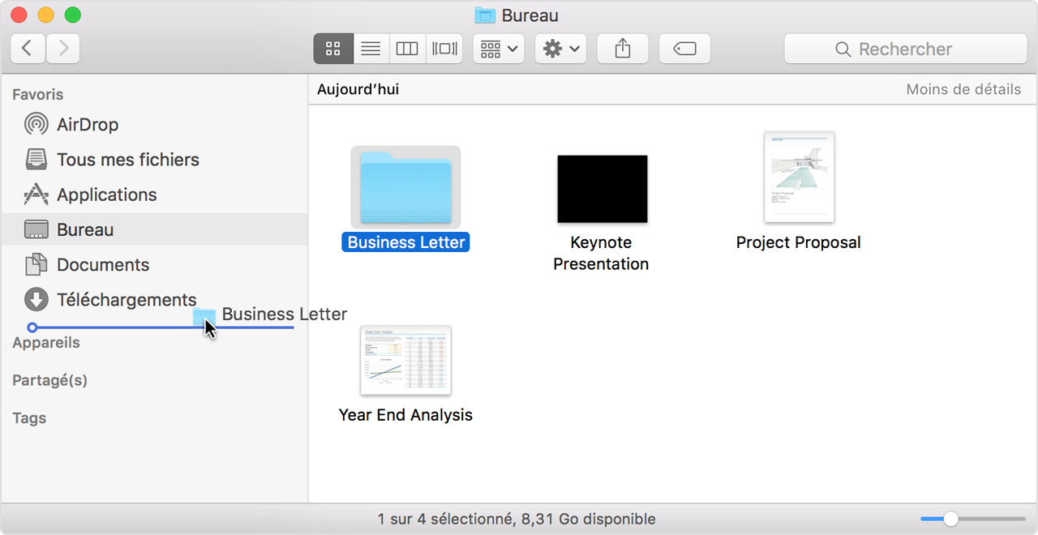Select Tous mes fichiers in sidebar
Screen dimensions: 1038x535
pyautogui.click(x=154, y=160)
